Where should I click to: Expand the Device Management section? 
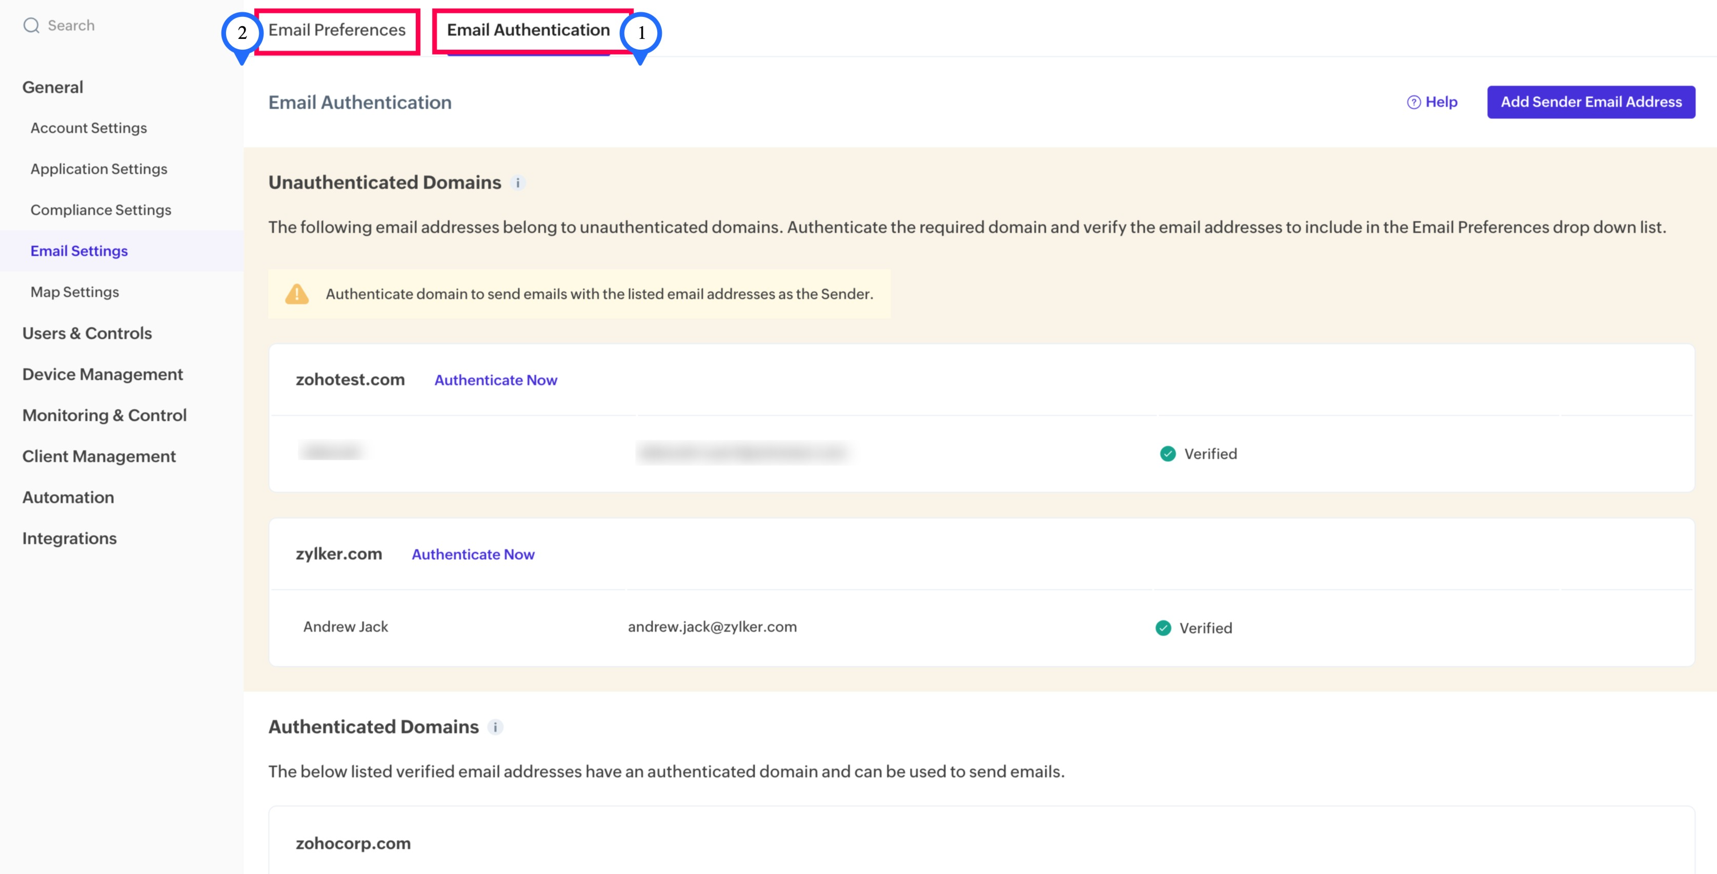(102, 375)
